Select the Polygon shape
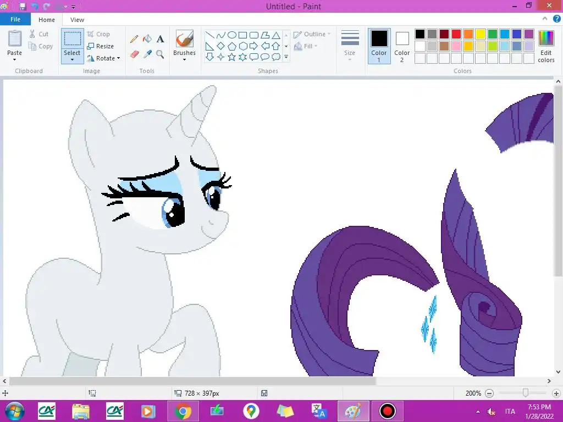Screen dimensions: 563x422 (265, 35)
